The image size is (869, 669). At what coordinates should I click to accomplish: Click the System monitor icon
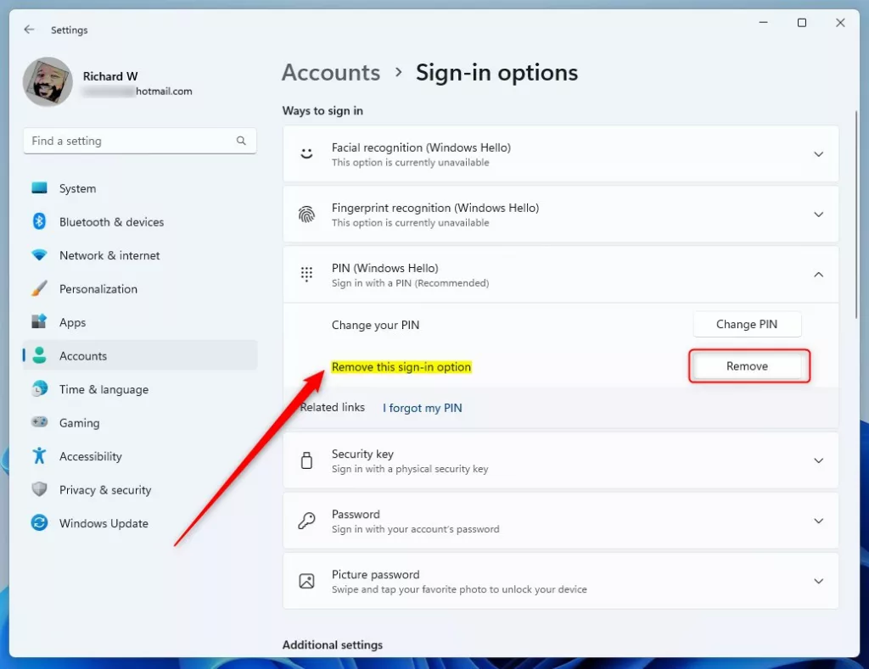(x=39, y=188)
